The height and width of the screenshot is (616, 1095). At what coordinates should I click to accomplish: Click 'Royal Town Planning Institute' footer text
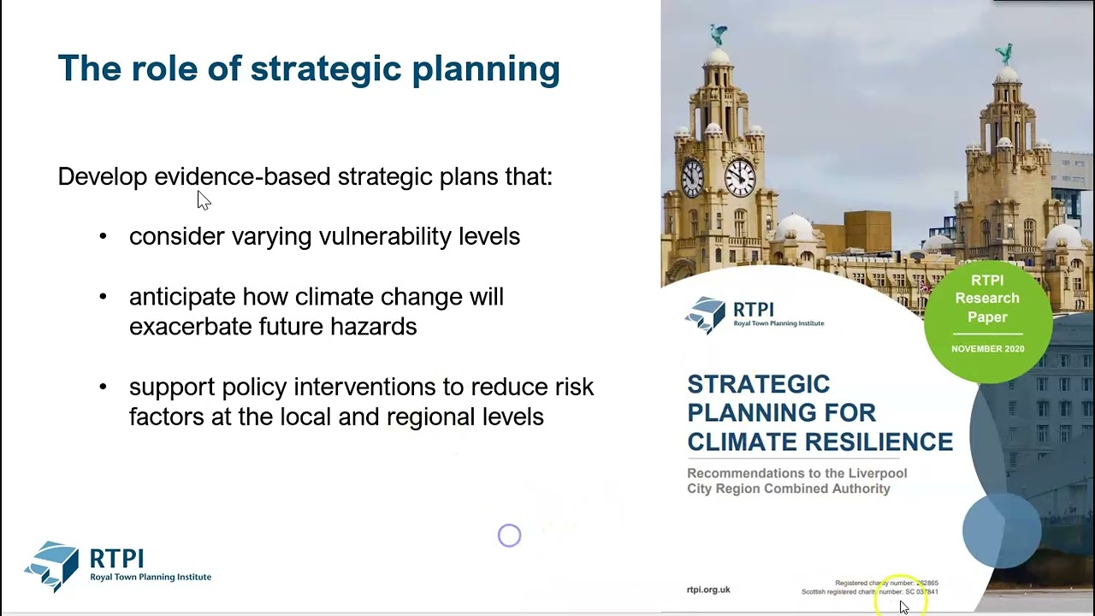point(151,577)
